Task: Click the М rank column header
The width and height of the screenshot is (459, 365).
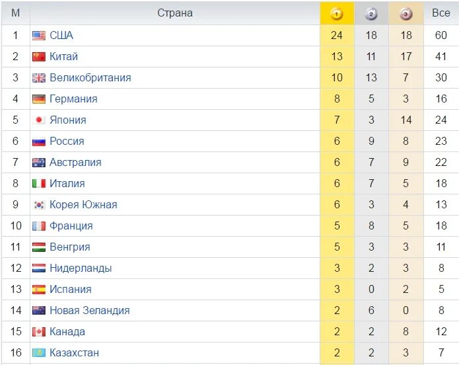Action: [15, 13]
